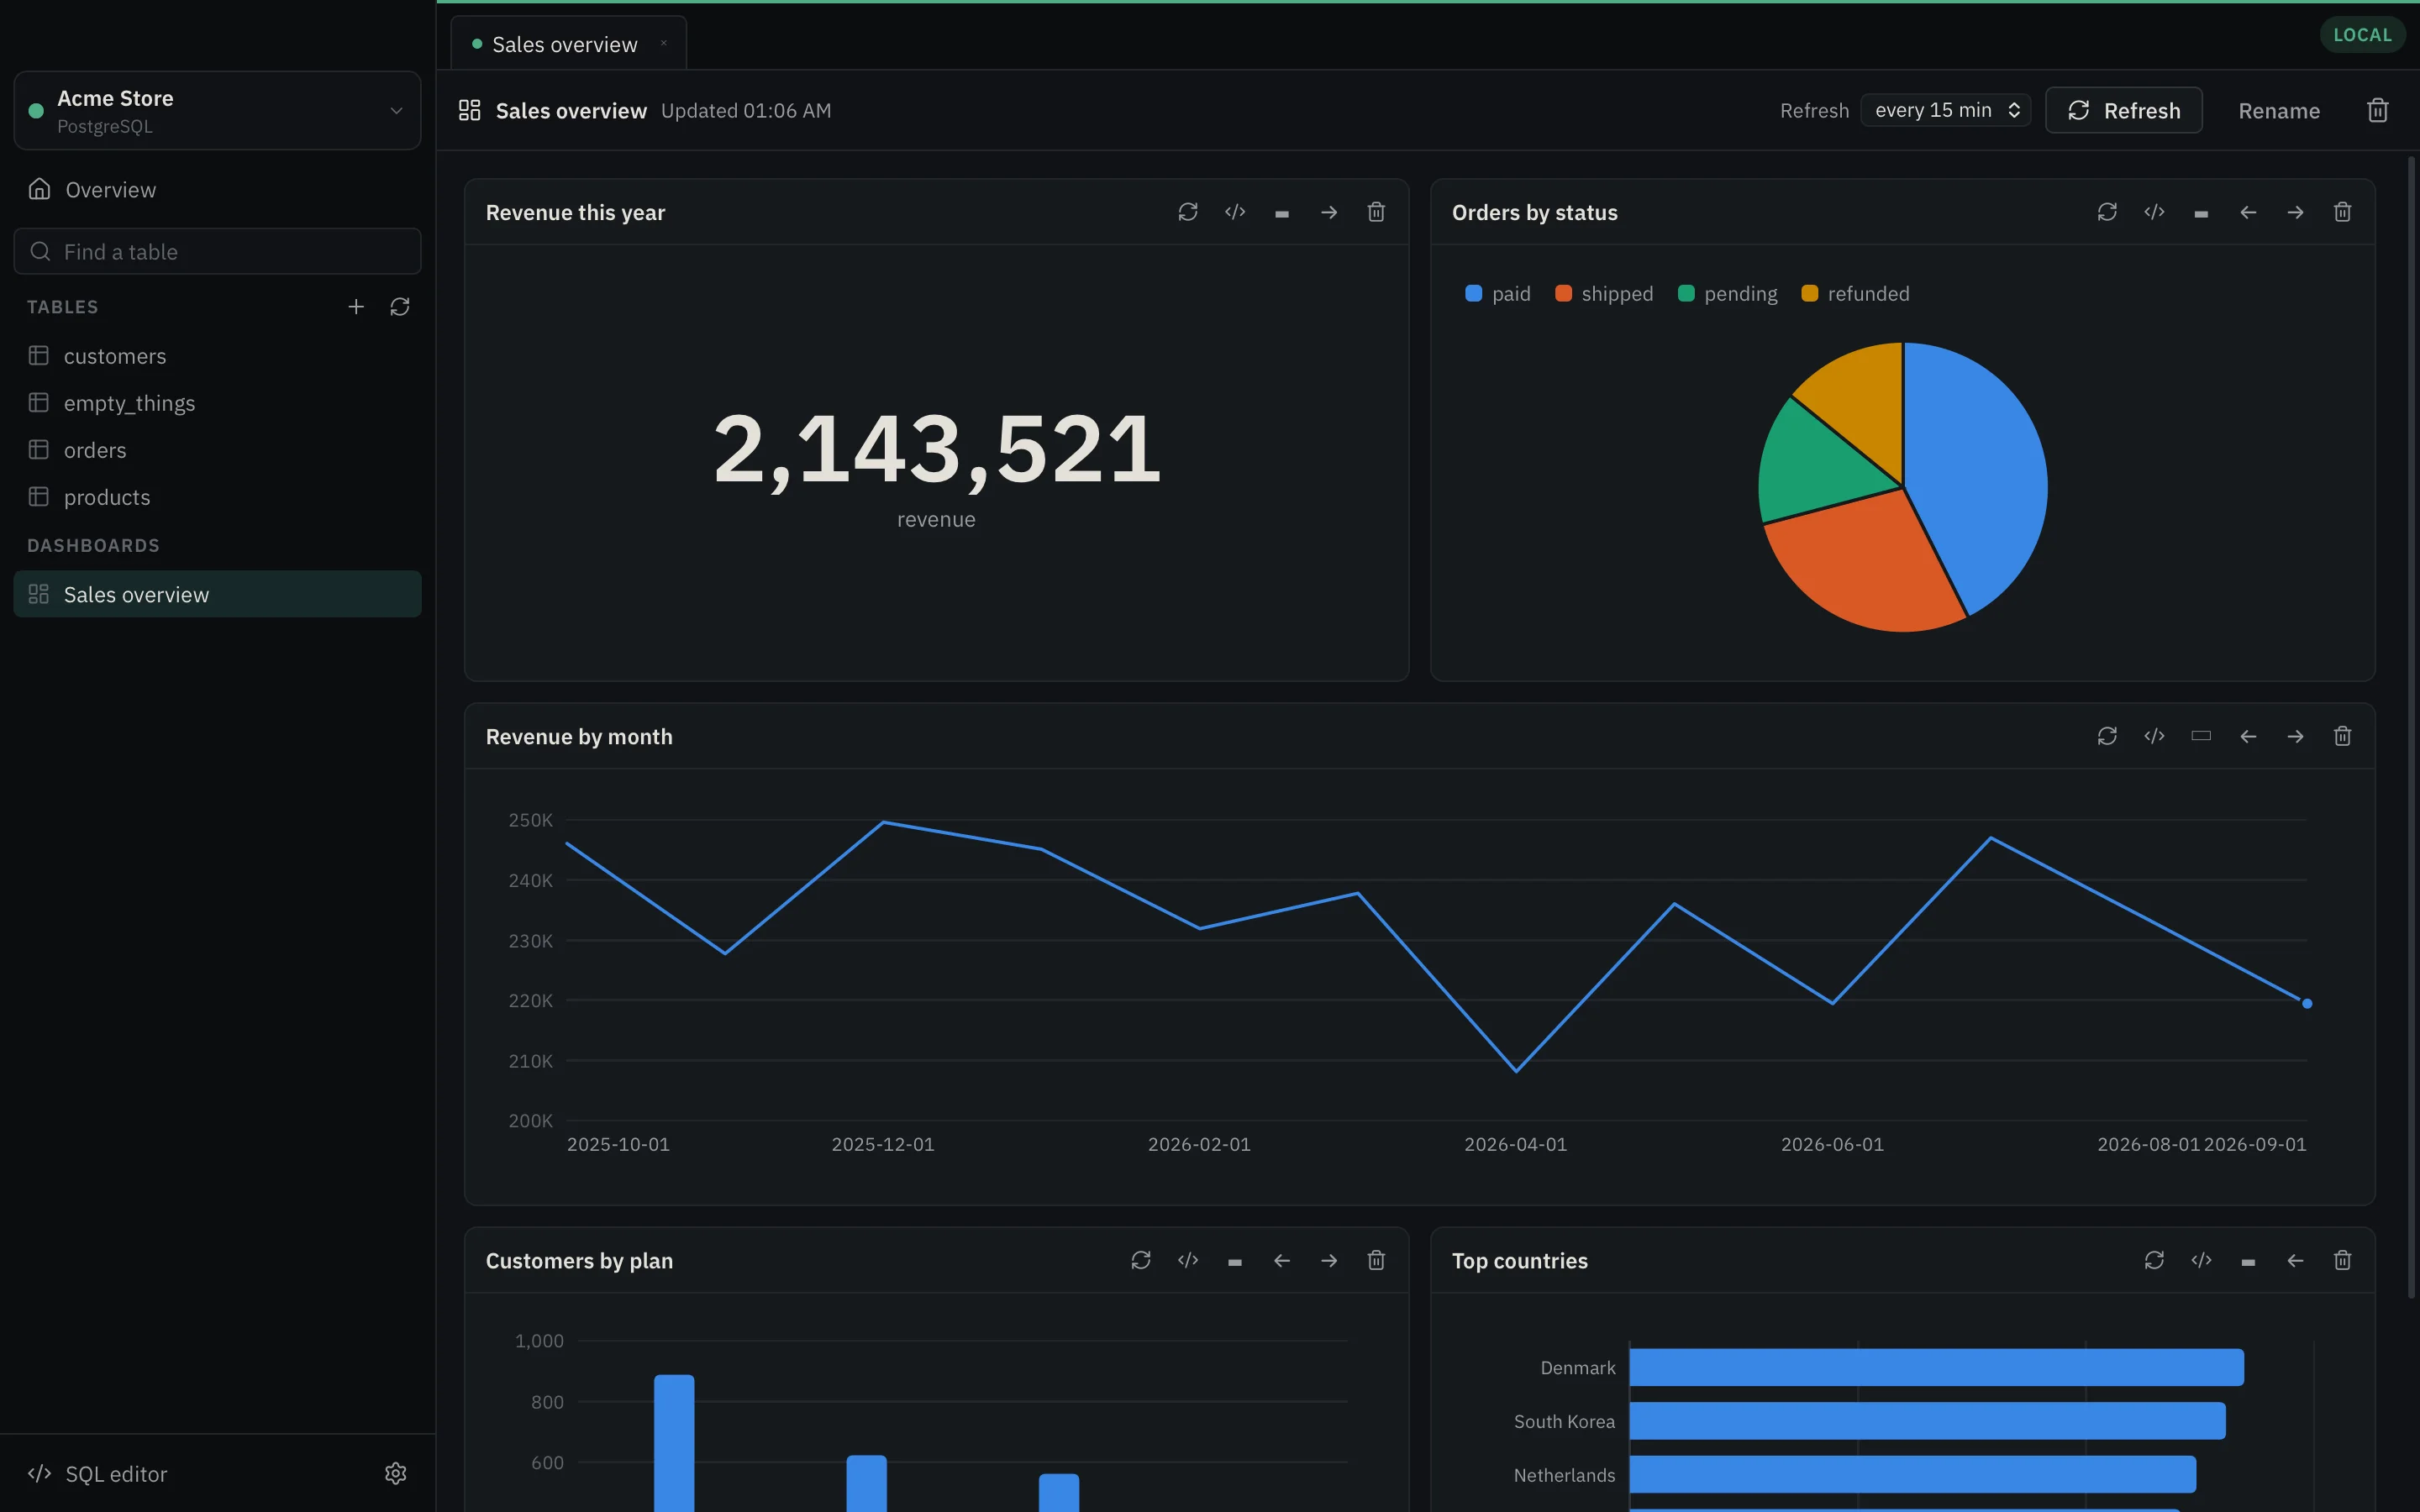Show SQL for Top countries widget
The height and width of the screenshot is (1512, 2420).
click(x=2201, y=1260)
